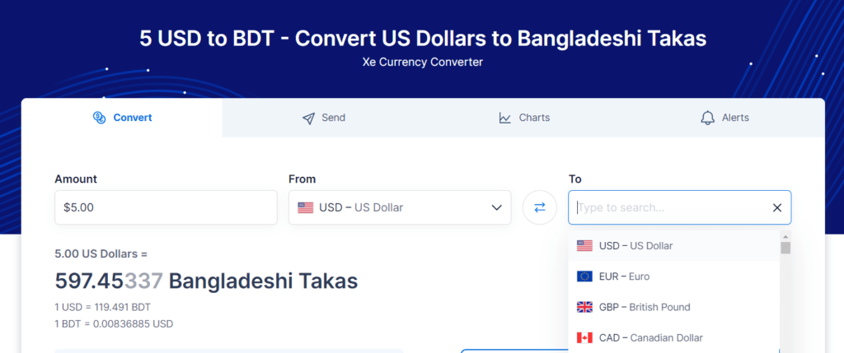Image resolution: width=844 pixels, height=353 pixels.
Task: Click the EU flag icon in list
Action: click(x=584, y=276)
